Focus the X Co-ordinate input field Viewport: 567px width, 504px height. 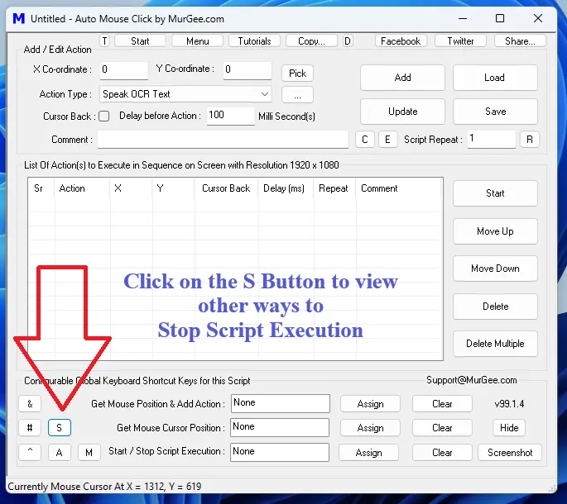pos(124,69)
